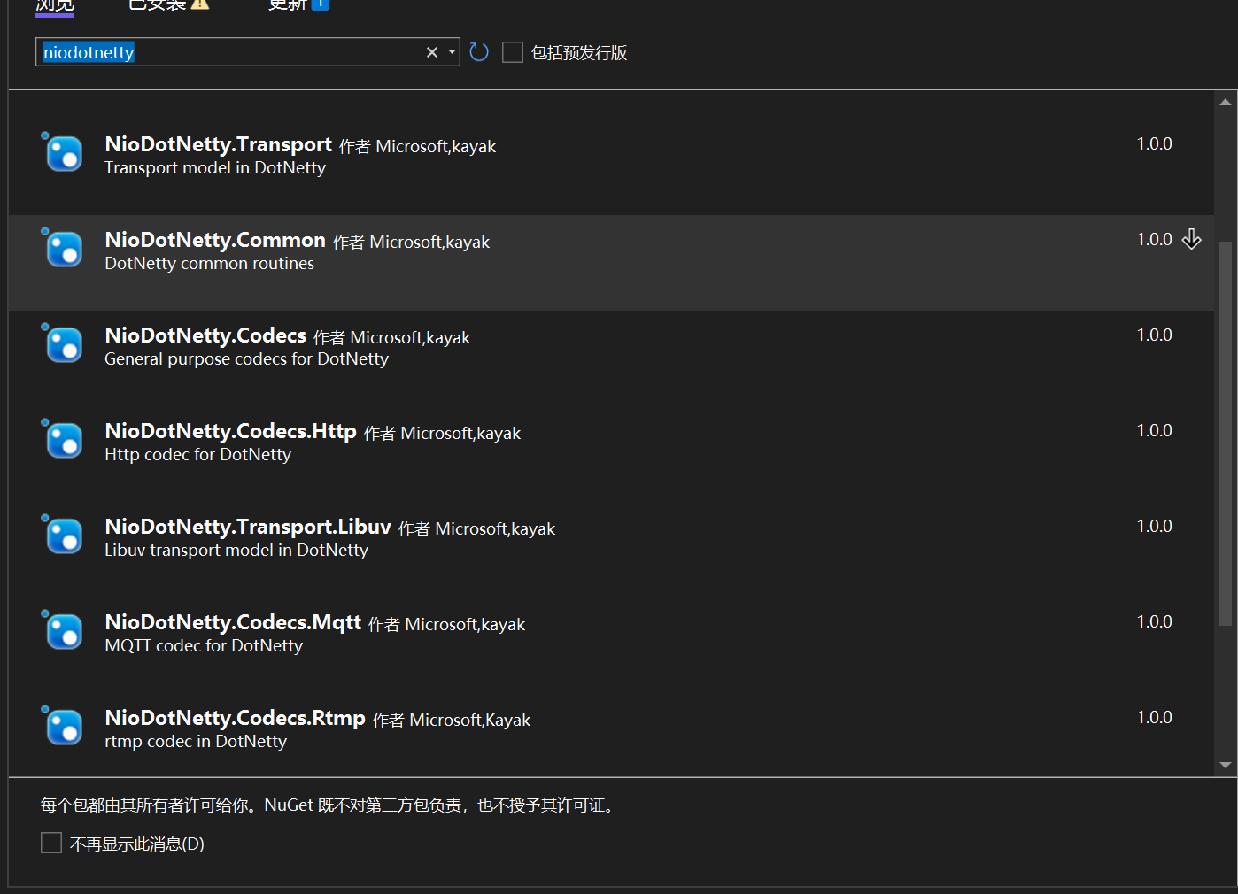Select the NioDotNetty.Codecs.Http package title
Viewport: 1238px width, 894px height.
[x=230, y=431]
